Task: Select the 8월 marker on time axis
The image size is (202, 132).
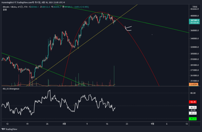Action: (64, 124)
